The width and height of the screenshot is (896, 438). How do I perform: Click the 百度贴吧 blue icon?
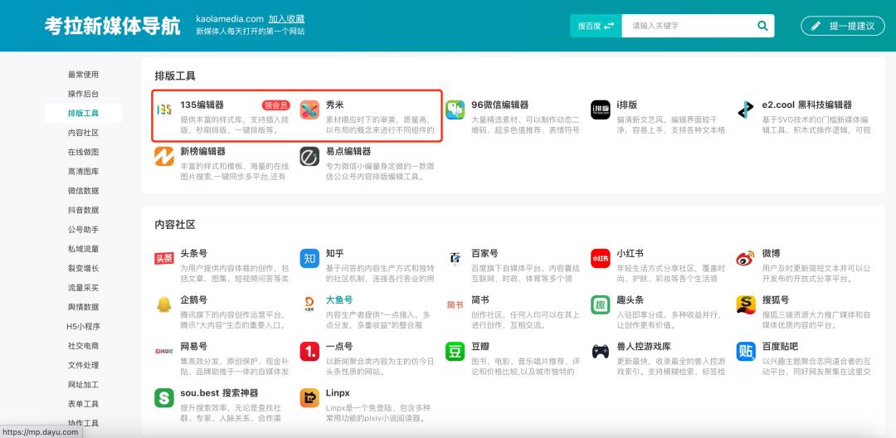[746, 351]
